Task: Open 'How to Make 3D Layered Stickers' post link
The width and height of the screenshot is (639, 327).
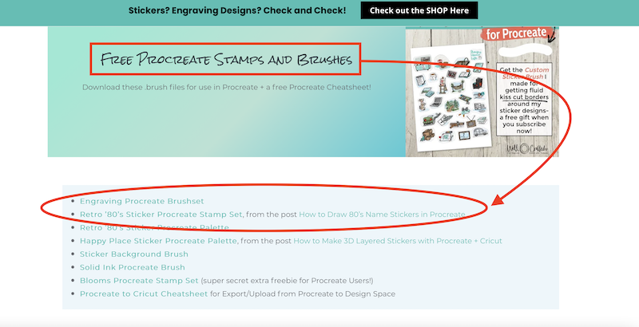Action: coord(398,241)
